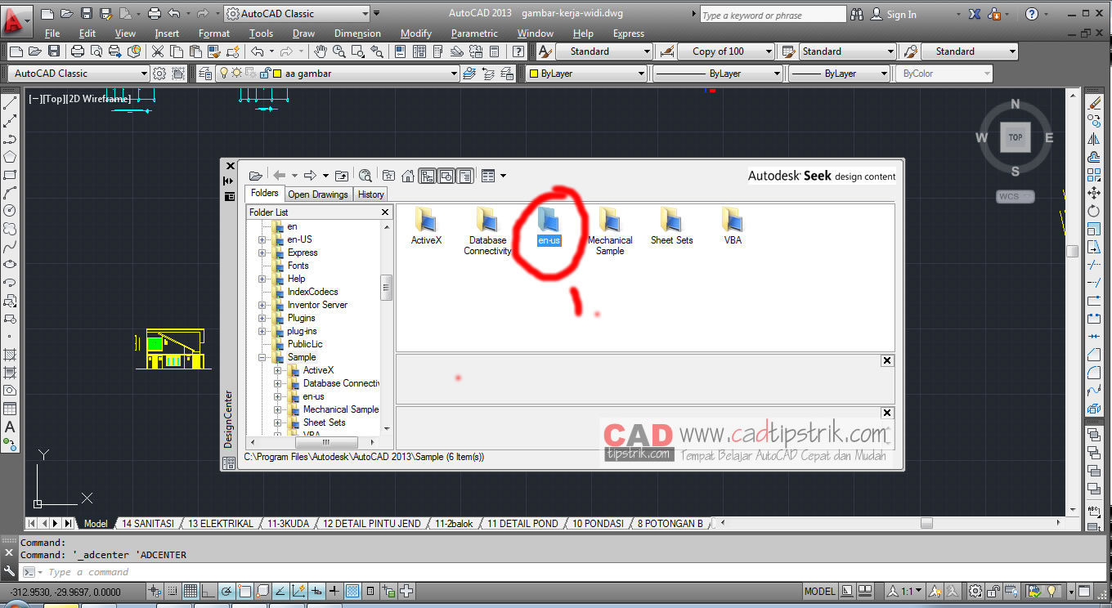This screenshot has width=1112, height=608.
Task: Select the Polygon draw tool
Action: click(x=10, y=157)
